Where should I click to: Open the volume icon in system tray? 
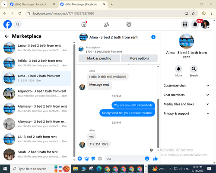click(x=181, y=169)
